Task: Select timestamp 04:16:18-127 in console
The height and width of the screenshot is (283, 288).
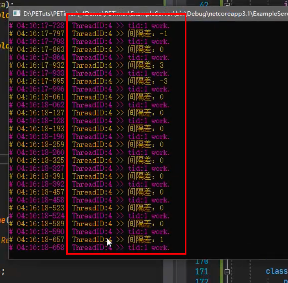Action: point(40,113)
